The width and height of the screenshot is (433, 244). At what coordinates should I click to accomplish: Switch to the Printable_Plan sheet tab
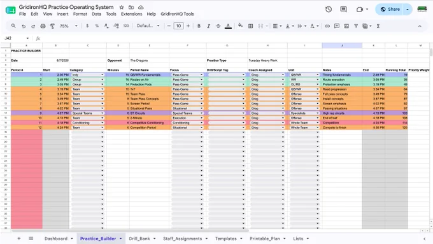(265, 238)
